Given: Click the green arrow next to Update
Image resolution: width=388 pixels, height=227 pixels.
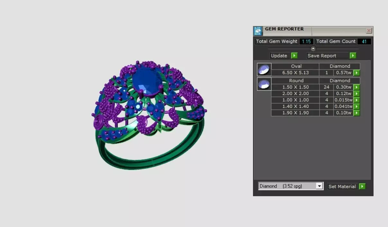Looking at the screenshot, I should [294, 56].
